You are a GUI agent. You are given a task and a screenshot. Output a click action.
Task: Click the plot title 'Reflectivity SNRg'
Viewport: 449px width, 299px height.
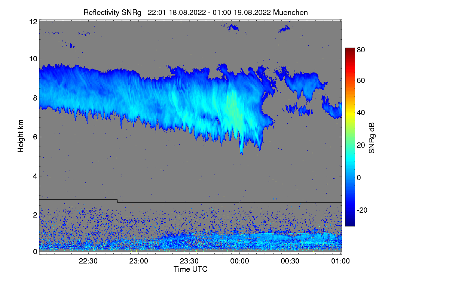click(112, 12)
